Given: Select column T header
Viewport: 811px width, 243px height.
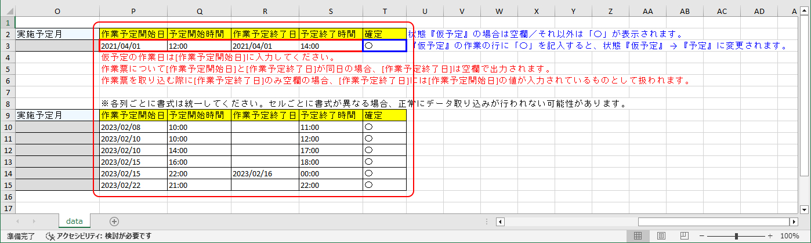Looking at the screenshot, I should pyautogui.click(x=385, y=12).
